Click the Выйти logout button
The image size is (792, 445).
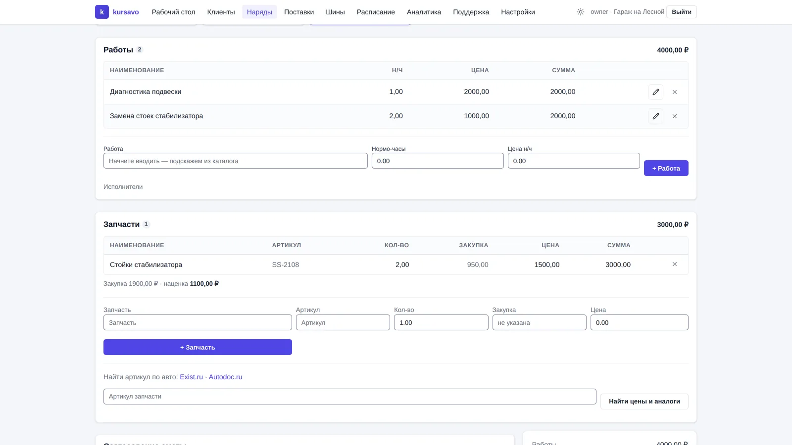coord(682,12)
